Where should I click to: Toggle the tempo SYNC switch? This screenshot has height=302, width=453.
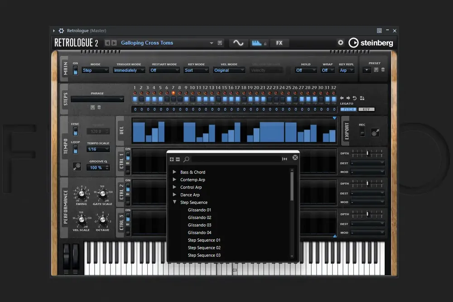[75, 131]
